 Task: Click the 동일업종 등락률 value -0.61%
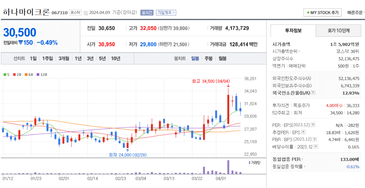point(353,166)
